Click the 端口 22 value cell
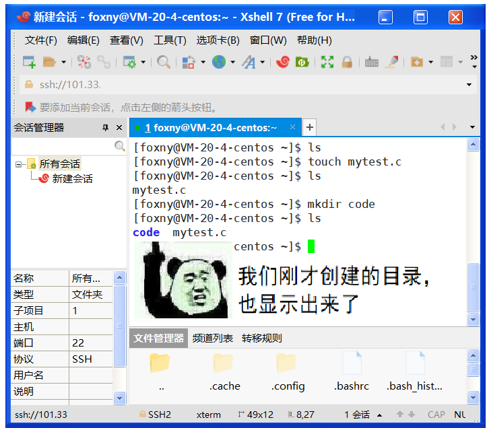The height and width of the screenshot is (430, 489). click(x=91, y=343)
